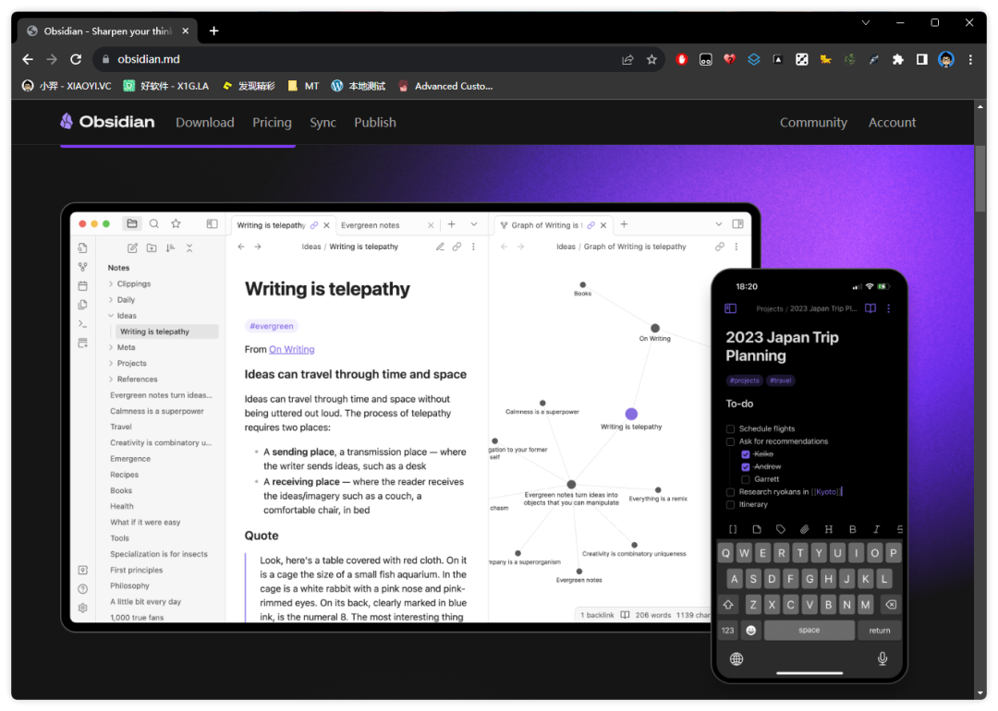Open the Download page
The width and height of the screenshot is (998, 711).
pyautogui.click(x=205, y=122)
